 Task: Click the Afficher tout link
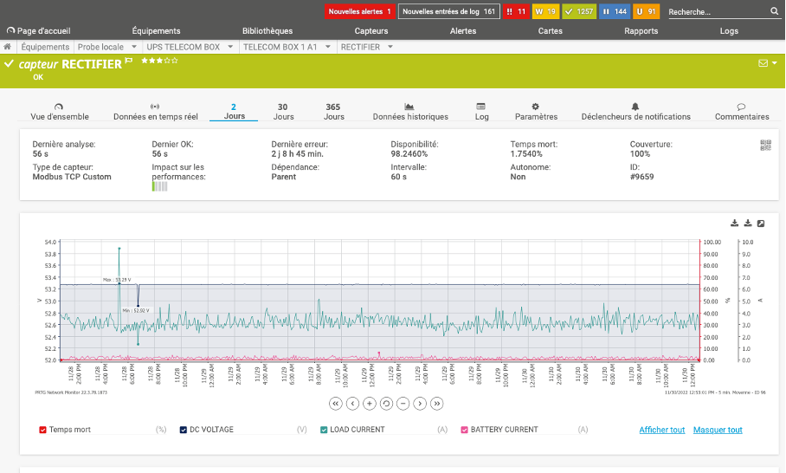pos(661,430)
